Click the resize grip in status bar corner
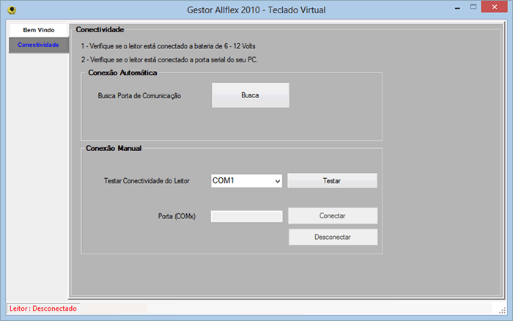Image resolution: width=513 pixels, height=321 pixels. point(503,311)
